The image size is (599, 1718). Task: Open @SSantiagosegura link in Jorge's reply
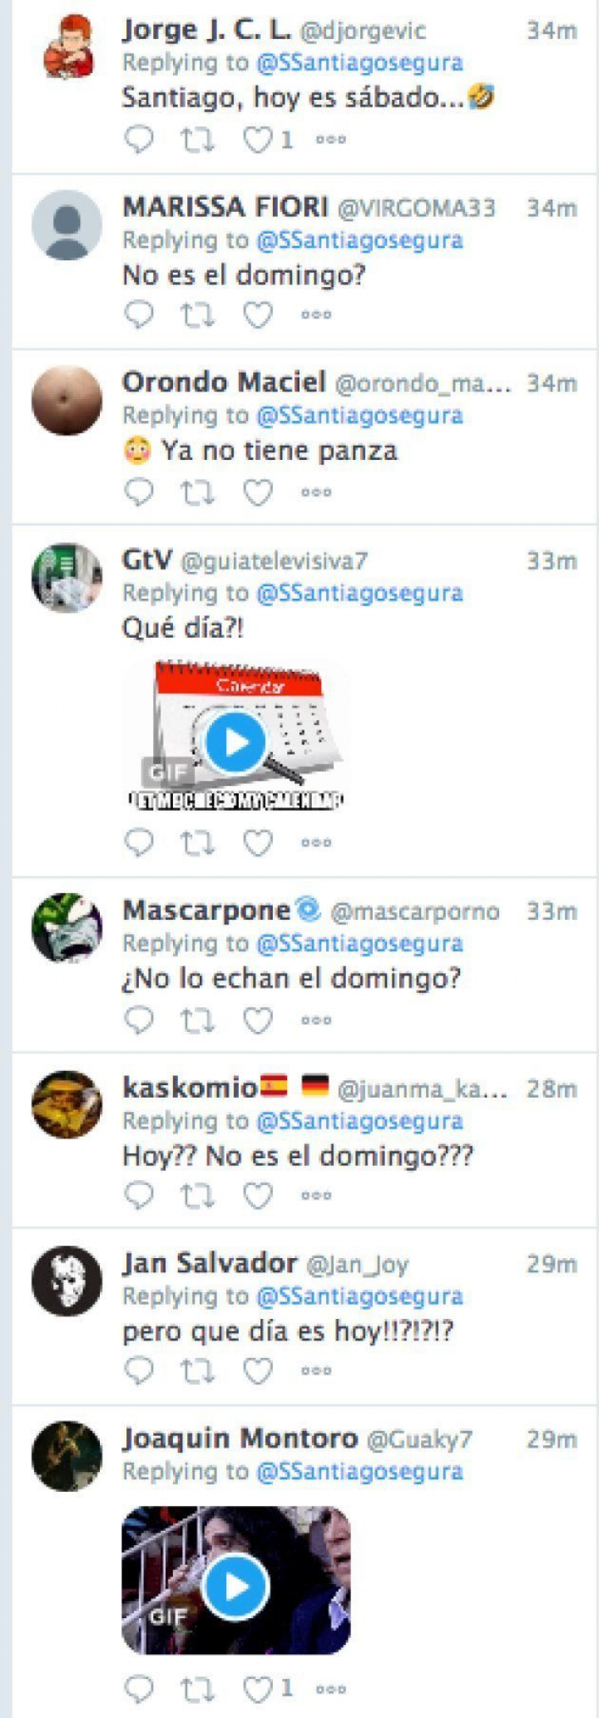click(x=359, y=62)
